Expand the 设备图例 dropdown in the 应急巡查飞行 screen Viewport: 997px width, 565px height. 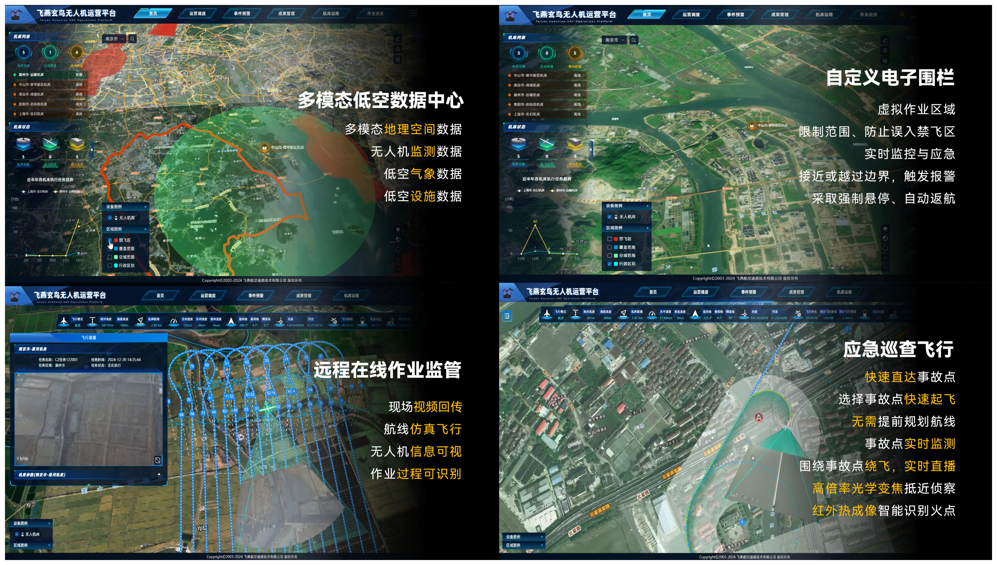pyautogui.click(x=541, y=537)
